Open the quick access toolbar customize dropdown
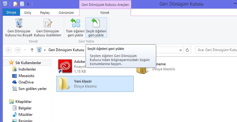 [28, 4]
